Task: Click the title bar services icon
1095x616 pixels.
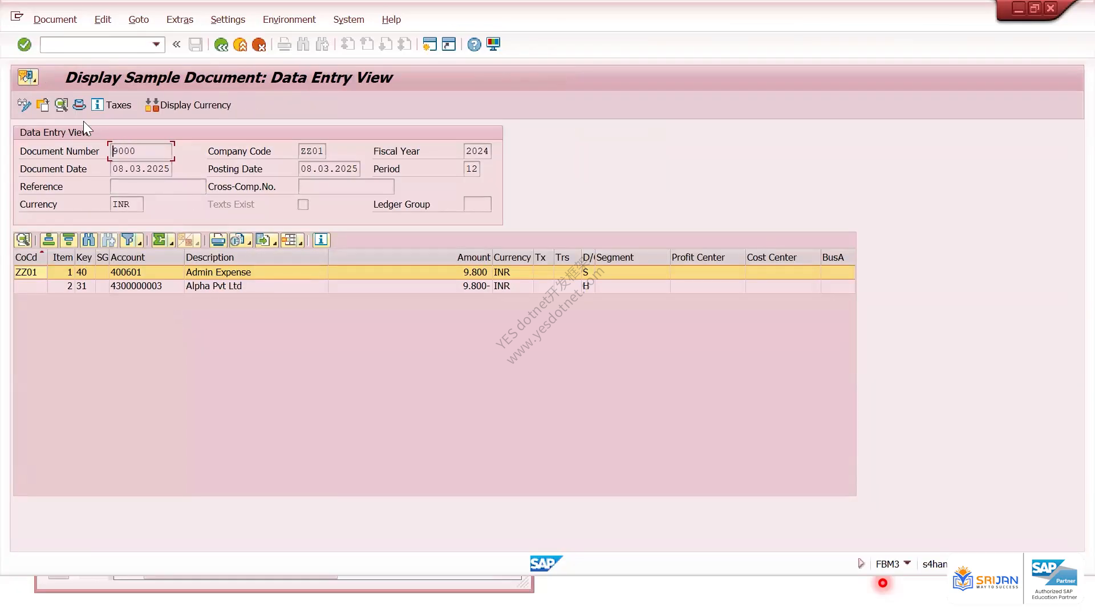Action: (27, 77)
